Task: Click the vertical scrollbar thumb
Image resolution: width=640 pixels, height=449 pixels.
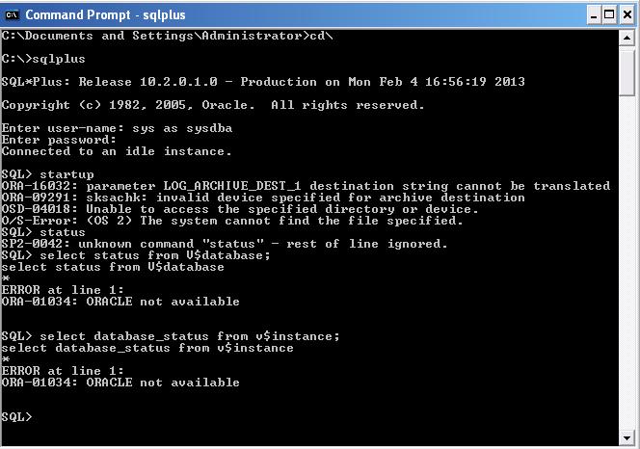Action: [628, 72]
